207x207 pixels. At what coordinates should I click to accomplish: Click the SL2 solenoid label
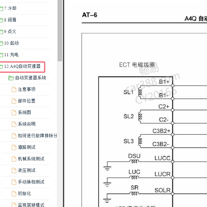[129, 116]
